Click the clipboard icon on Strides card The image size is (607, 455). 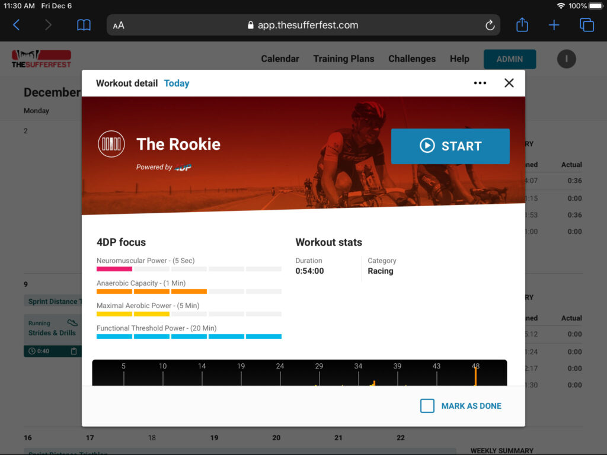click(x=74, y=351)
